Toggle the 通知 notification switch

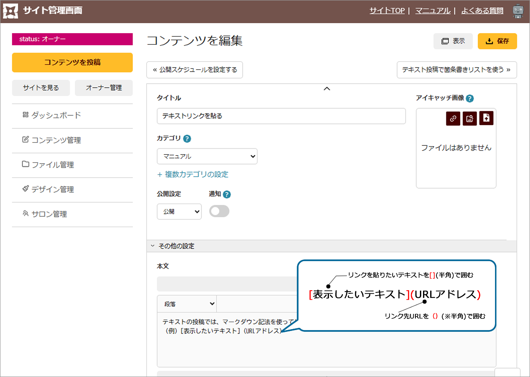219,212
